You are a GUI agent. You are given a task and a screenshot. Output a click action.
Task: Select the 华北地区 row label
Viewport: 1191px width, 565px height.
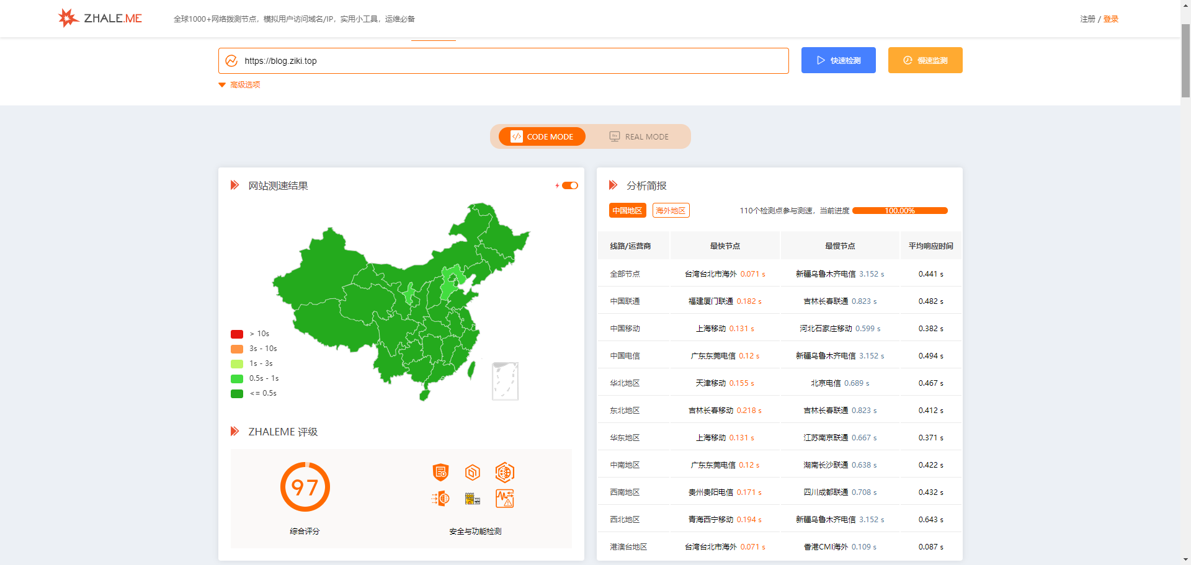tap(625, 383)
